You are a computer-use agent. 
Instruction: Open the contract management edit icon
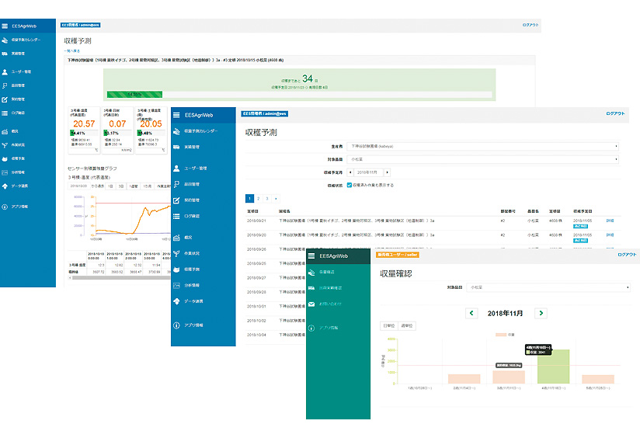click(178, 200)
